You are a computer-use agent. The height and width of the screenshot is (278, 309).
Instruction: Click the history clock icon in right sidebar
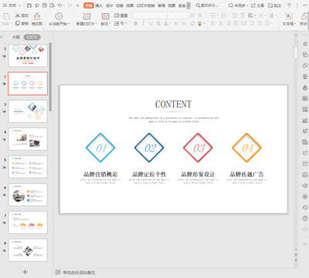pos(305,207)
